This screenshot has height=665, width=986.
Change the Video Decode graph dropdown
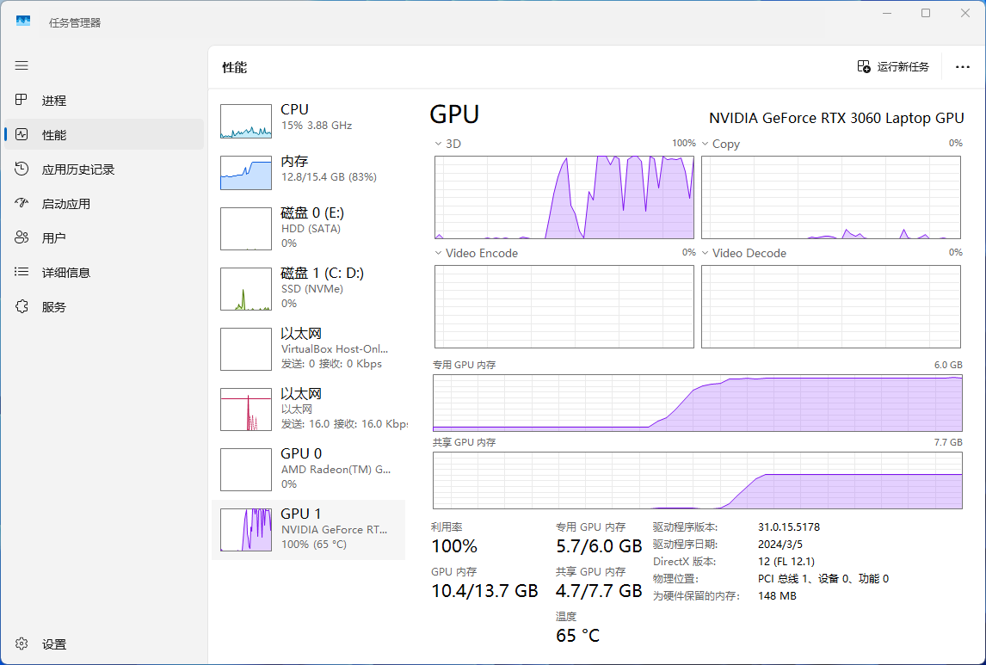click(x=706, y=253)
